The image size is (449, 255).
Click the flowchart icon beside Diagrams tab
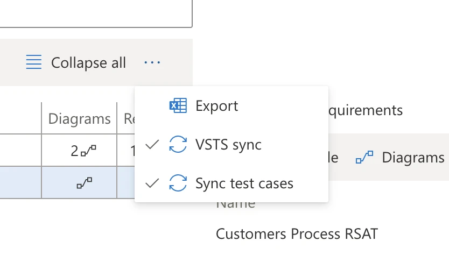364,158
